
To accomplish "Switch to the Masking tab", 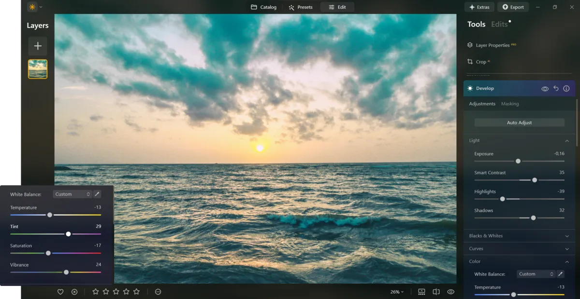I will pos(510,104).
